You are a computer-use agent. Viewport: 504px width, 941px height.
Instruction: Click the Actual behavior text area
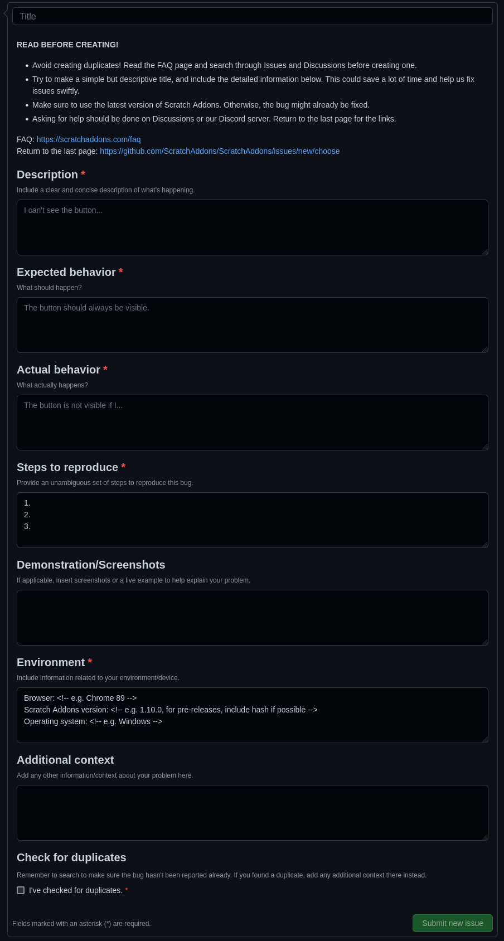252,422
